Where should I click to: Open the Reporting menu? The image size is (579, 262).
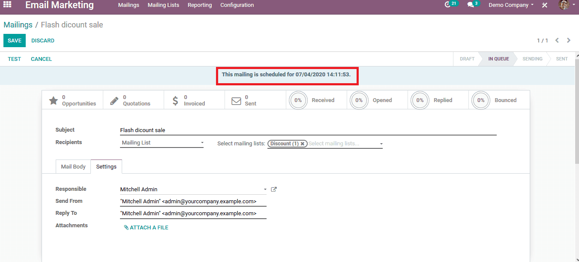pyautogui.click(x=200, y=5)
